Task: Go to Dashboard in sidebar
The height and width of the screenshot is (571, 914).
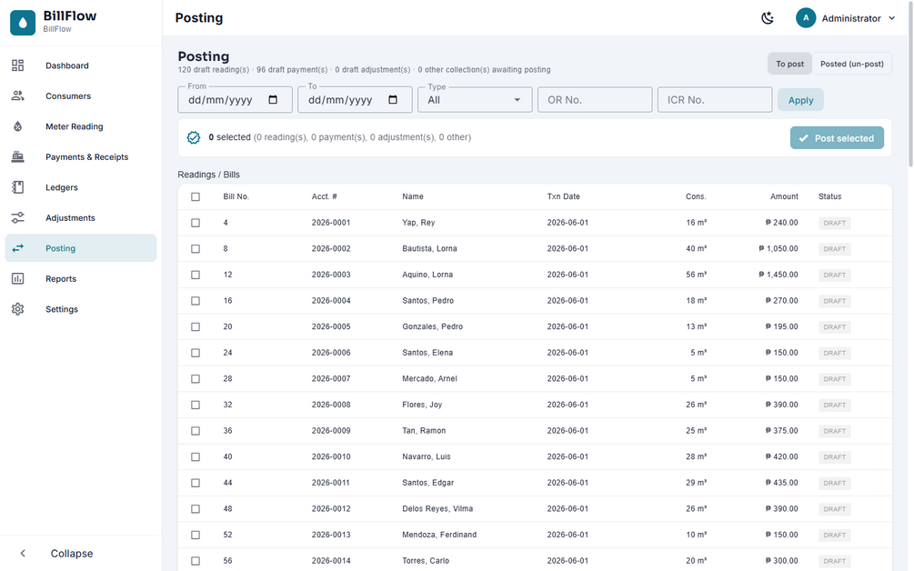Action: click(81, 65)
